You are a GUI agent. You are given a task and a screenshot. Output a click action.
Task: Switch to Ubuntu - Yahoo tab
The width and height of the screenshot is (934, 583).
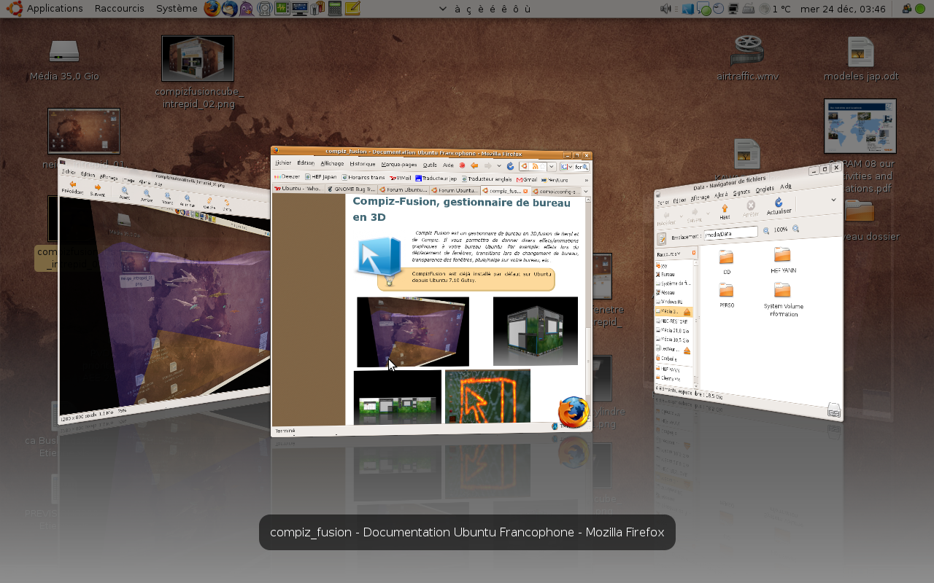pos(298,189)
